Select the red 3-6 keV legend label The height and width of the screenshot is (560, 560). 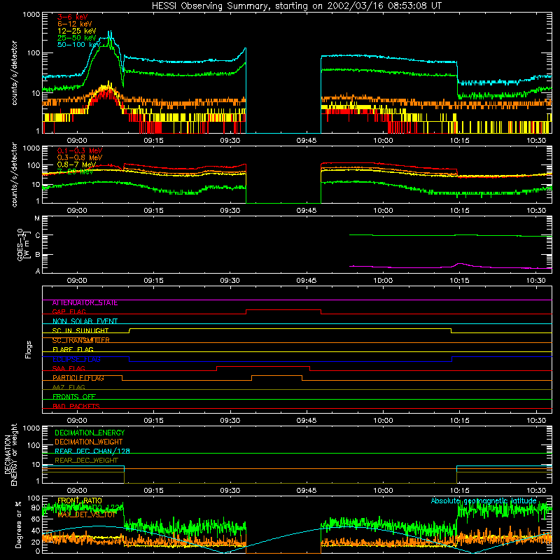72,17
